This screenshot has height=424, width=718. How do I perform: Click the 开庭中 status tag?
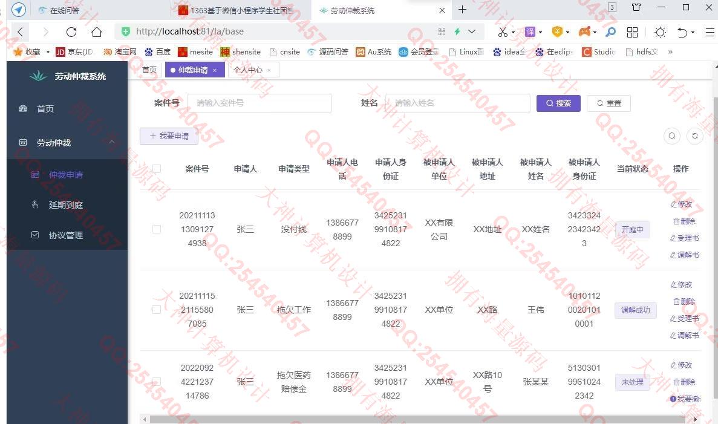632,229
